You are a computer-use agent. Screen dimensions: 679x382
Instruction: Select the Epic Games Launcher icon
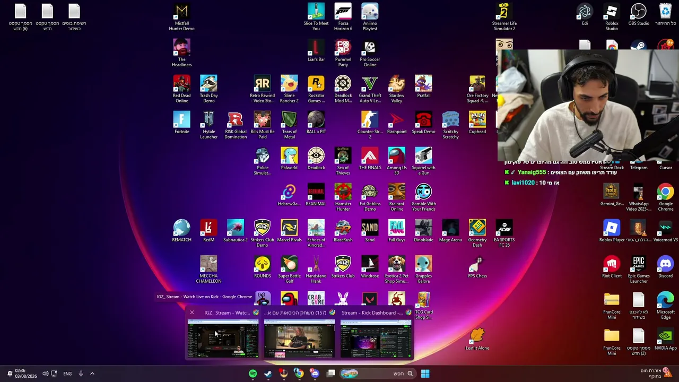[x=639, y=270]
